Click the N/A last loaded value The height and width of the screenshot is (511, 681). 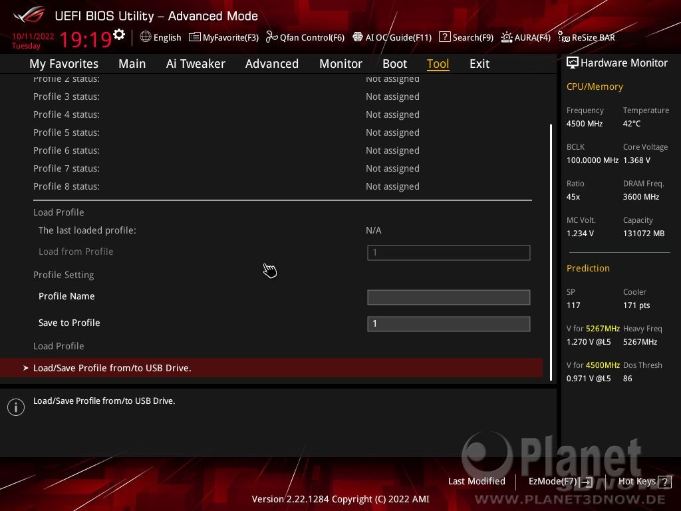coord(374,230)
